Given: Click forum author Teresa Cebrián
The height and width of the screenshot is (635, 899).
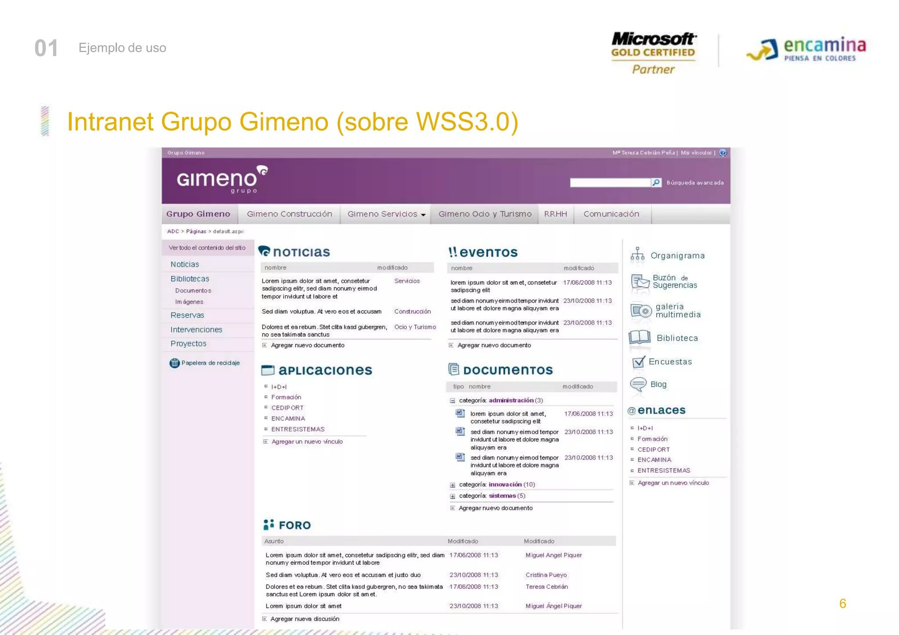Looking at the screenshot, I should pyautogui.click(x=547, y=587).
